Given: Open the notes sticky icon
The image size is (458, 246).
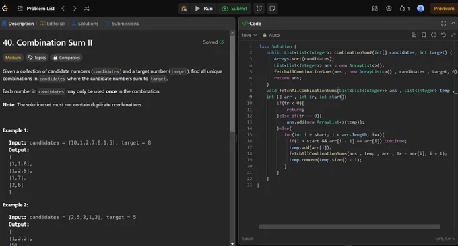Looking at the screenshot, I should (272, 9).
